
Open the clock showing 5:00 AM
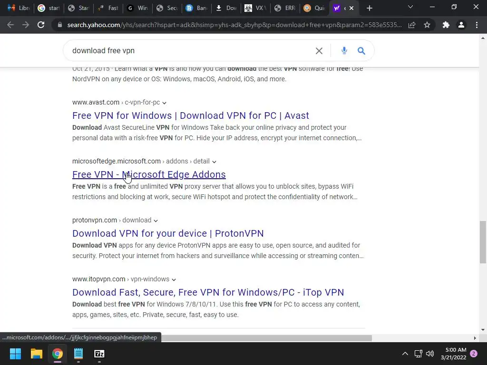click(x=454, y=354)
